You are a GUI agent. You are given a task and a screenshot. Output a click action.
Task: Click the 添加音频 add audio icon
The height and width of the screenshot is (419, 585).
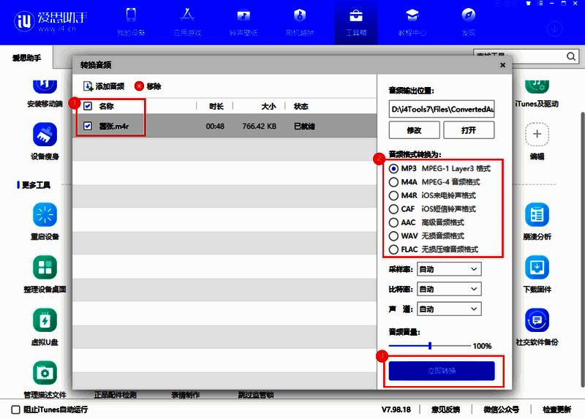(88, 86)
